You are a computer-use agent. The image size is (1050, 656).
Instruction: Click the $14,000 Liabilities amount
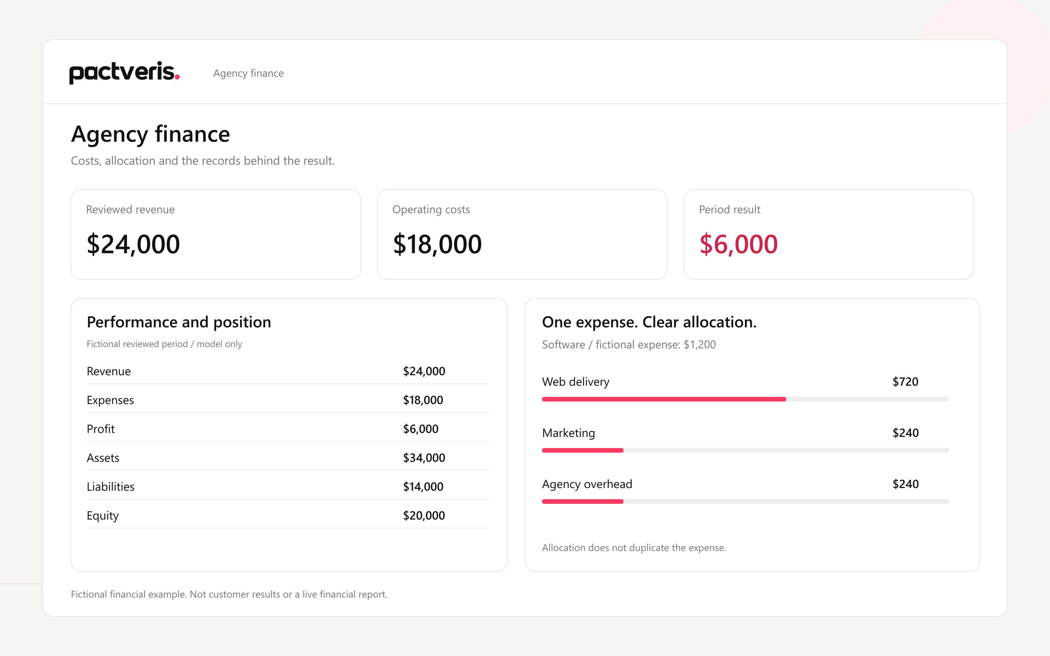pyautogui.click(x=423, y=487)
